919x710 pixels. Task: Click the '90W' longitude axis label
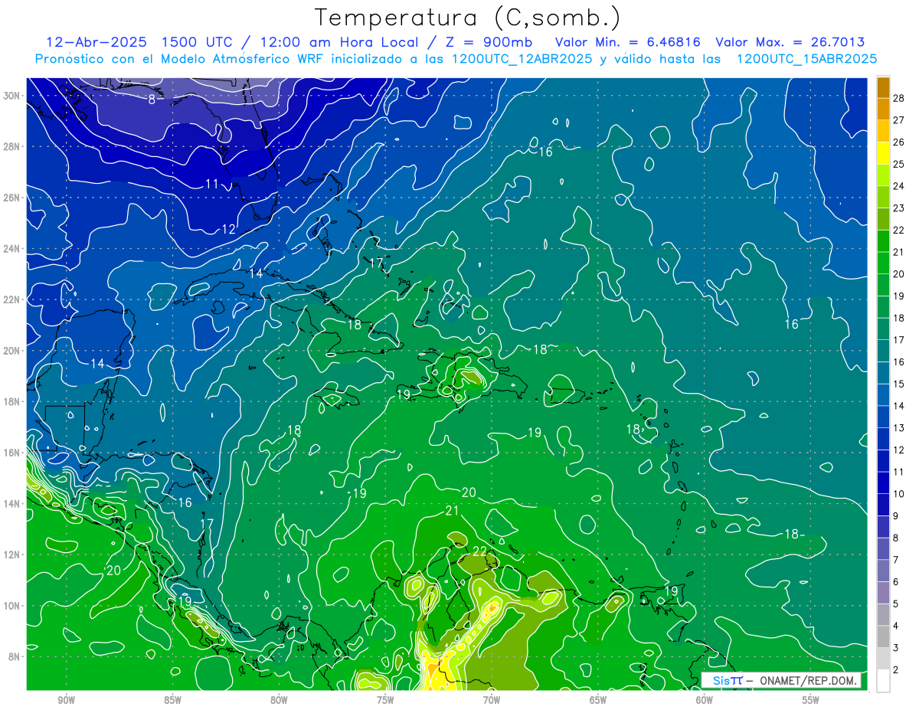click(66, 699)
